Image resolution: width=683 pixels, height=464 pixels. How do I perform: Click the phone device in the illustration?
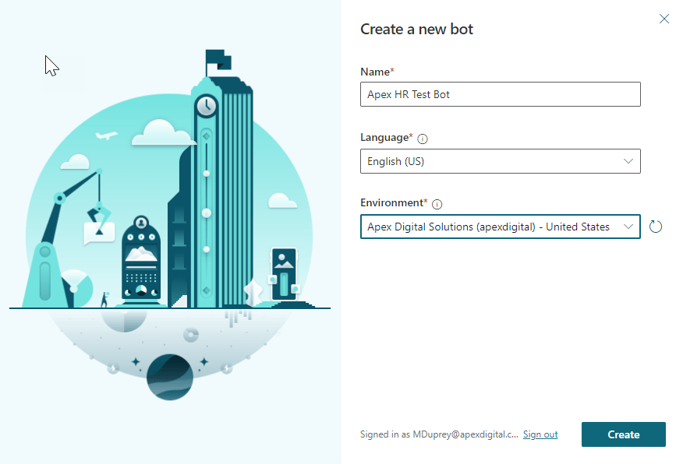pyautogui.click(x=283, y=274)
